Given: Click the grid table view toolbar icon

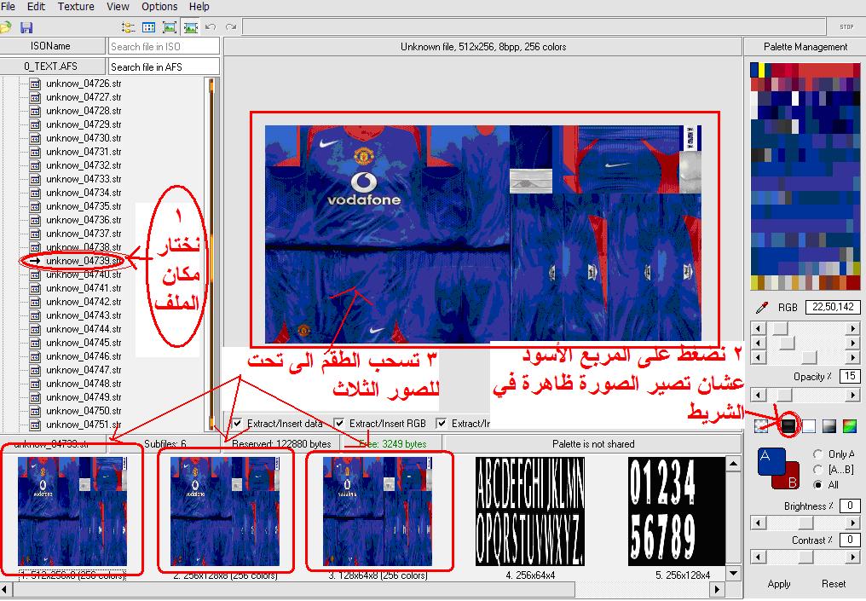Looking at the screenshot, I should click(148, 28).
